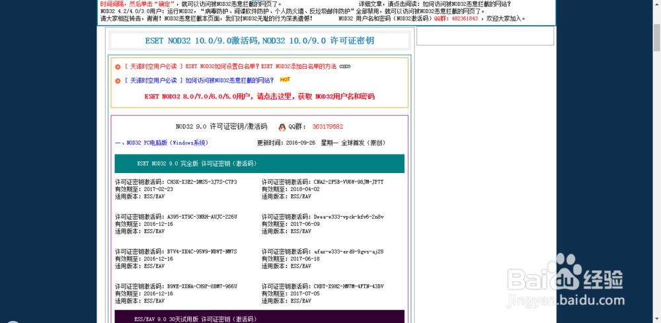Click the small badge after the whitelist article link
Image resolution: width=661 pixels, height=323 pixels.
(x=345, y=66)
